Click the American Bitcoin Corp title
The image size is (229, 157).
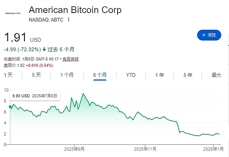point(75,10)
